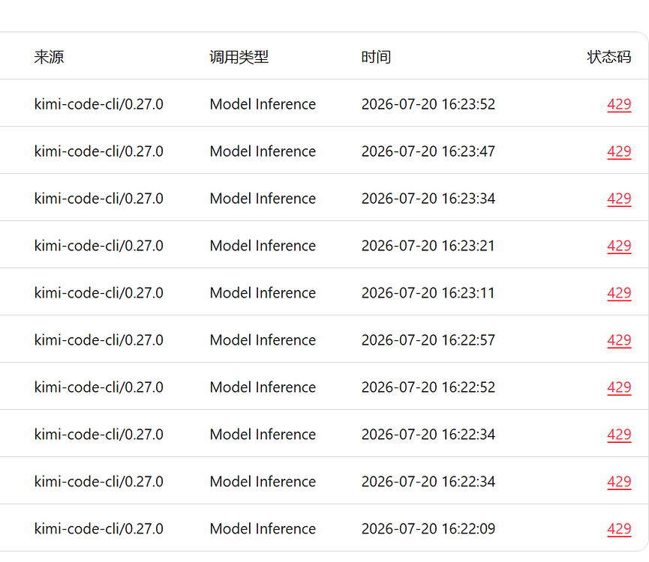The image size is (649, 562).
Task: Select timestamp 2026-07-20 16:22:09
Action: click(x=428, y=528)
